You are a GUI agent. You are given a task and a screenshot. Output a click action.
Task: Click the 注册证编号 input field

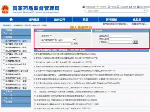click(120, 36)
